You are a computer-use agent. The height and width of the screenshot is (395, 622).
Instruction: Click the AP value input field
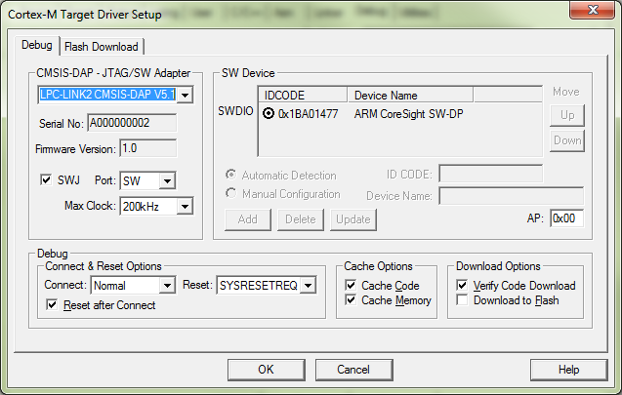click(567, 218)
